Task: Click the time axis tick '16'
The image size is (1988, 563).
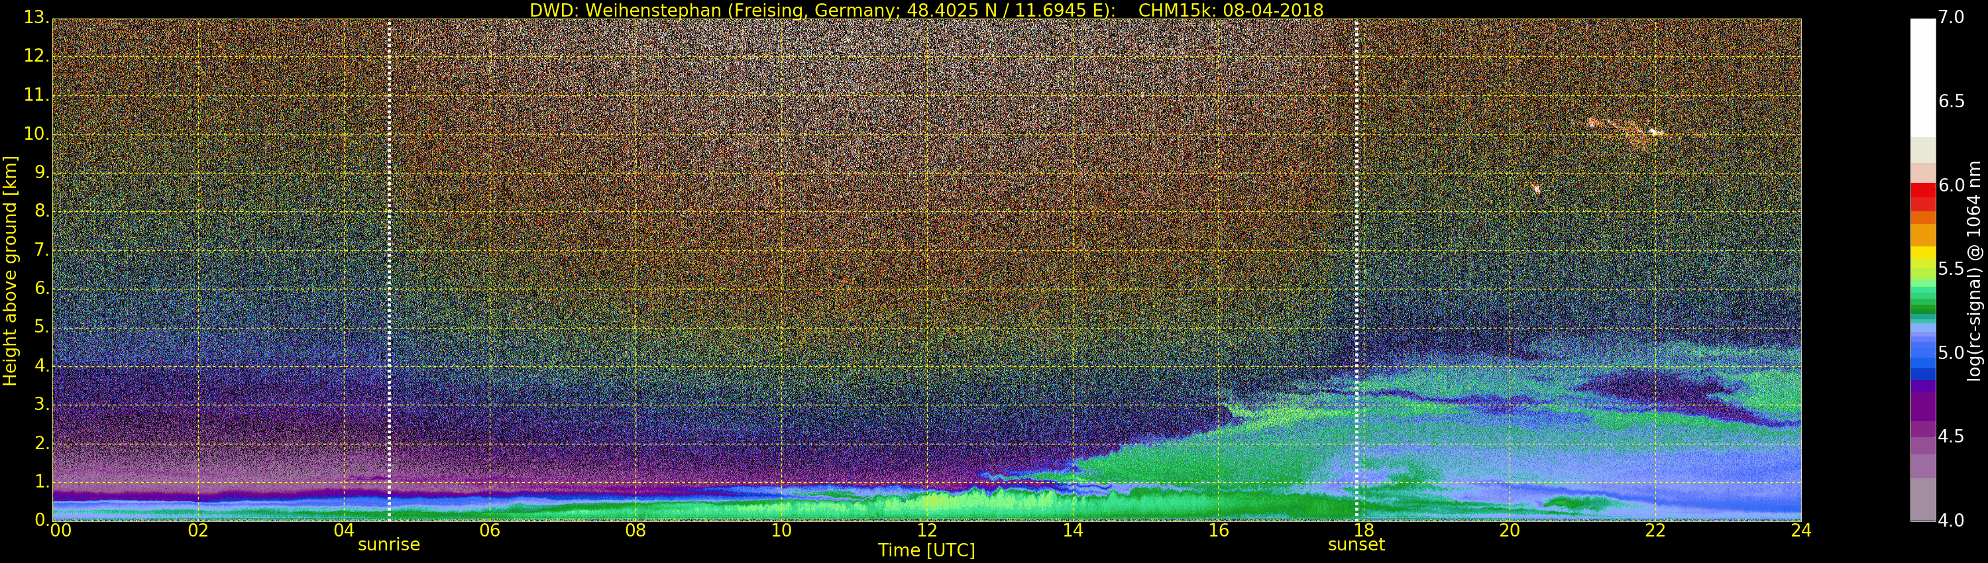Action: click(1219, 531)
